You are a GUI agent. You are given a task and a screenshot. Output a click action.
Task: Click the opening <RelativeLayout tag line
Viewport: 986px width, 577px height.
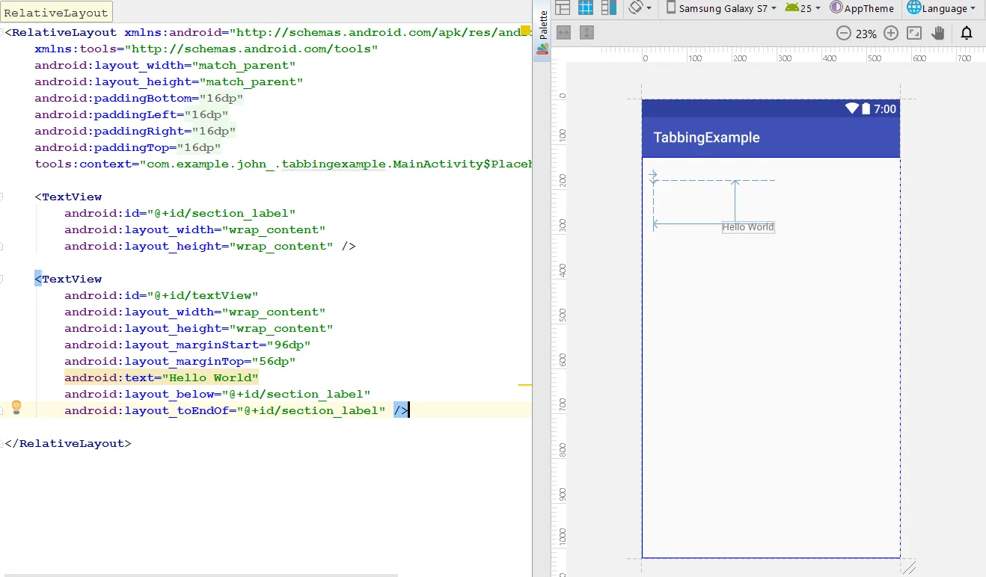point(267,32)
